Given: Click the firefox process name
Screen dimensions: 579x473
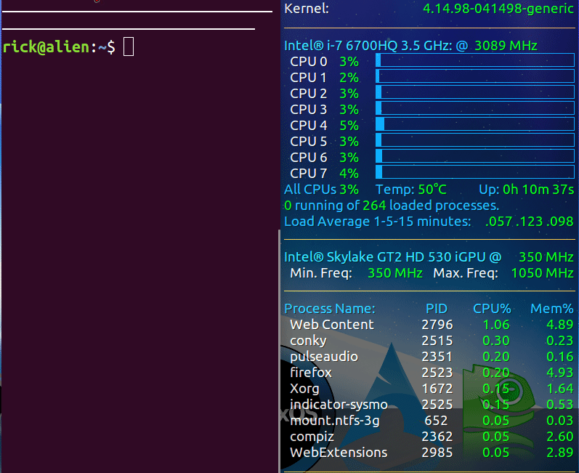Looking at the screenshot, I should (311, 373).
